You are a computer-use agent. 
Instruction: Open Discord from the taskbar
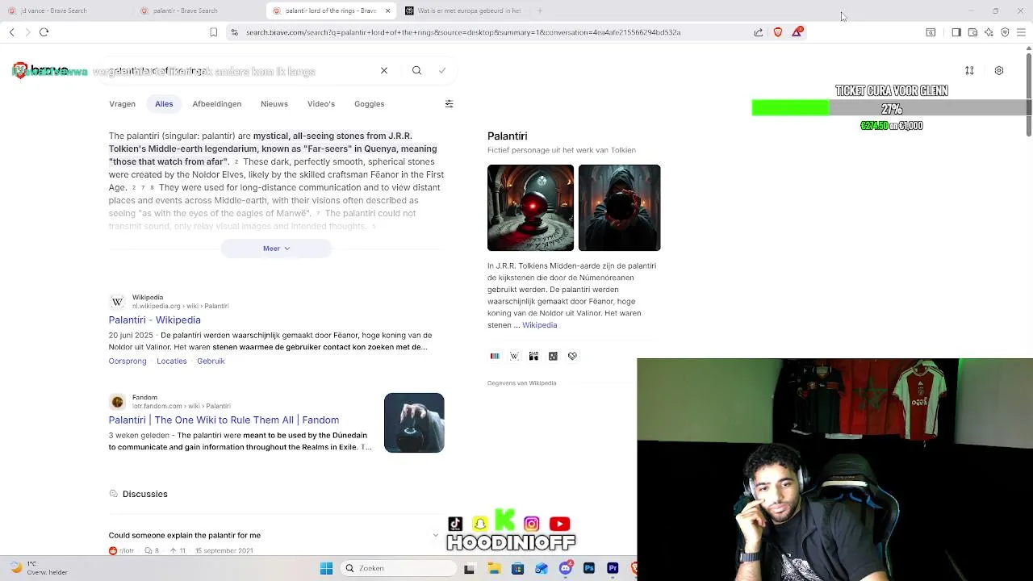pos(566,569)
